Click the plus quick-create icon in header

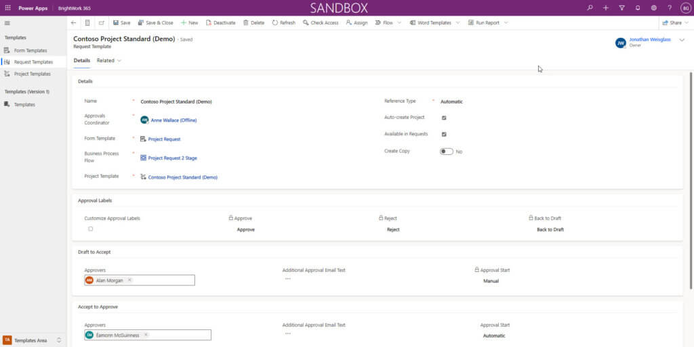[606, 8]
